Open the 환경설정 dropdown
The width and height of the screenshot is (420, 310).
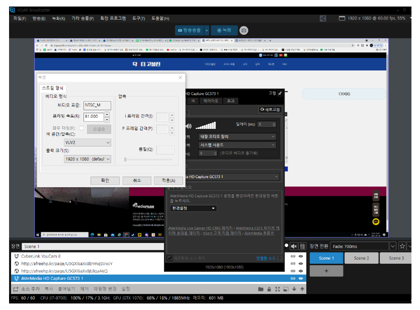pos(193,208)
